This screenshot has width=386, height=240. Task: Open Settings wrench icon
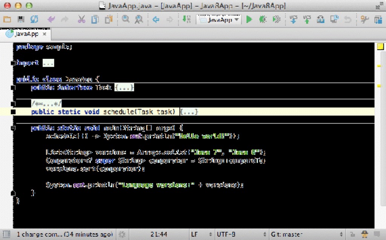(365, 19)
